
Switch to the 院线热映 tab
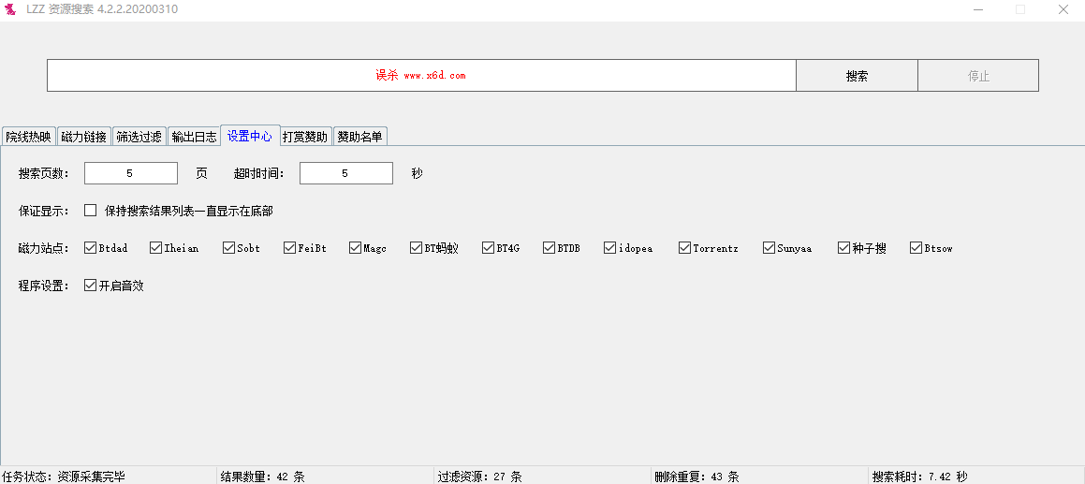(x=28, y=137)
